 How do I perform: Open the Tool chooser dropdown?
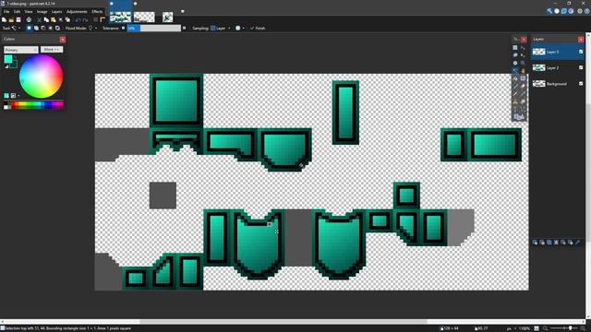coord(17,28)
